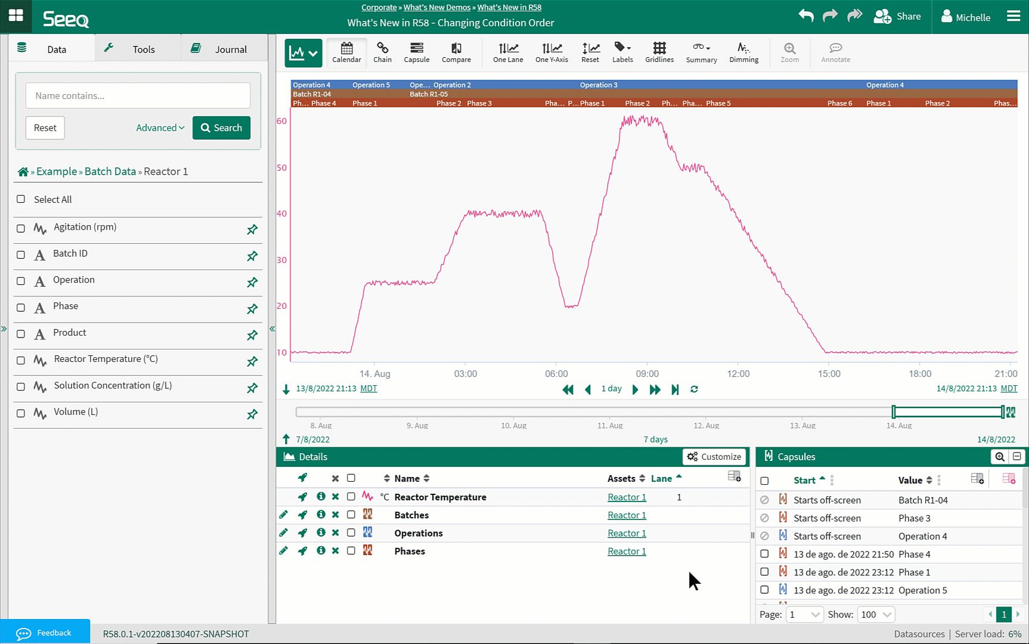Tick the Reactor Temperature (°C) checkbox
The width and height of the screenshot is (1029, 644).
tap(21, 360)
